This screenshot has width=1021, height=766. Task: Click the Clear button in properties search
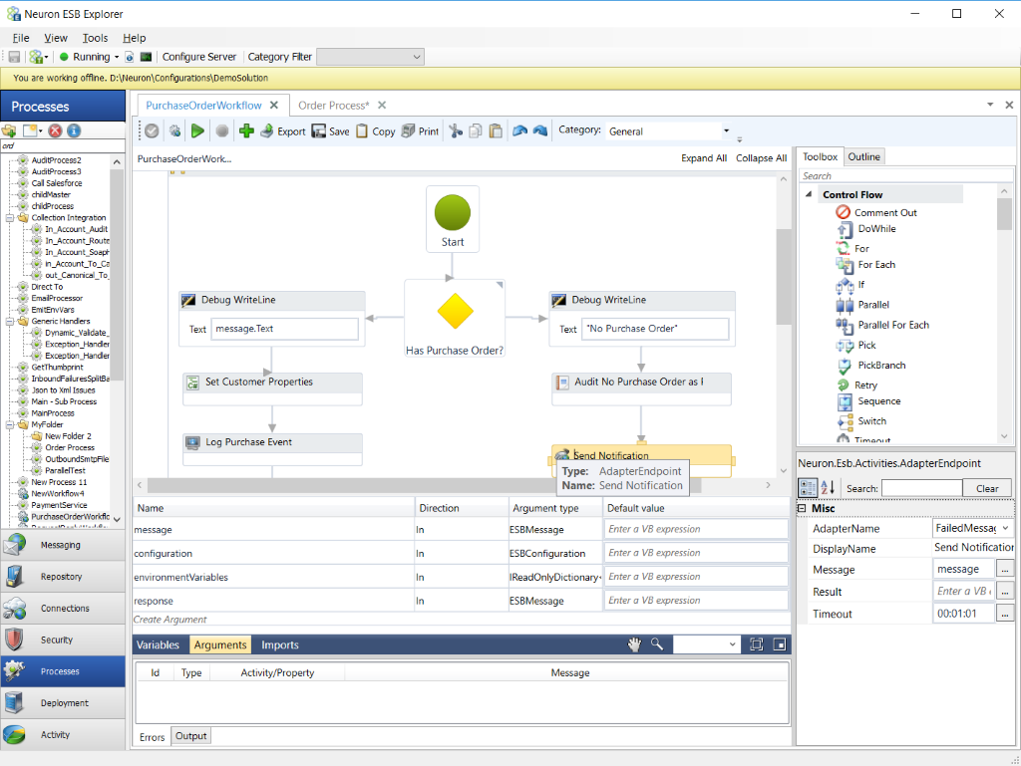pyautogui.click(x=986, y=488)
